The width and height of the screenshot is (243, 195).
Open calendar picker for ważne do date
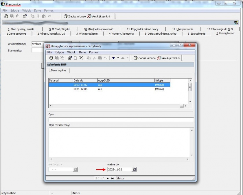pyautogui.click(x=134, y=169)
